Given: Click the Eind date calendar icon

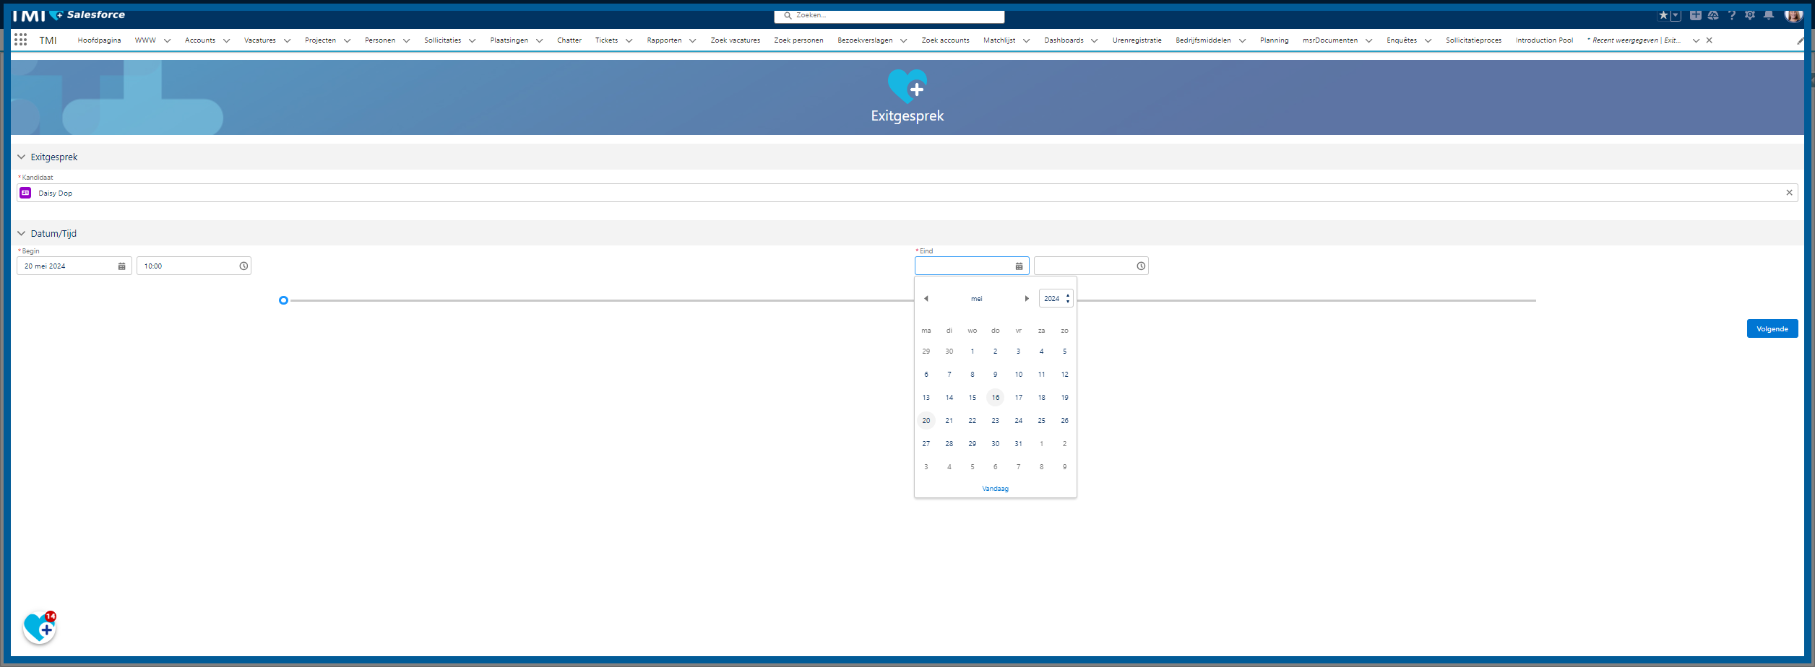Looking at the screenshot, I should point(1019,266).
